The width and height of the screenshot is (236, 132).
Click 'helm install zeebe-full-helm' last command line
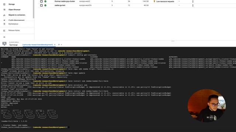click(x=88, y=91)
